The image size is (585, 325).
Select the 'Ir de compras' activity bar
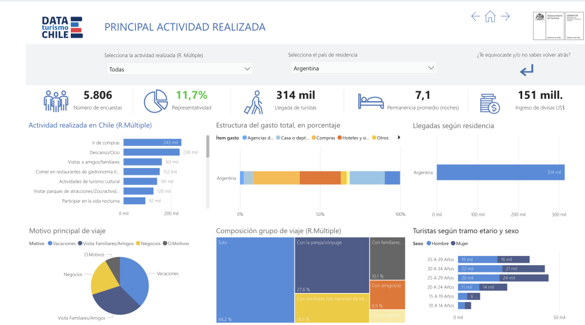click(152, 142)
